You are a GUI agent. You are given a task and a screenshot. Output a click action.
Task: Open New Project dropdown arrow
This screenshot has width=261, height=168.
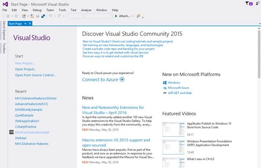click(28, 16)
